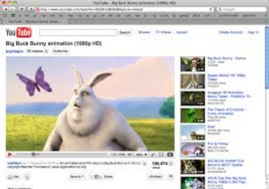Click the page vertical scrollbar thumb
This screenshot has height=189, width=269.
point(267,58)
